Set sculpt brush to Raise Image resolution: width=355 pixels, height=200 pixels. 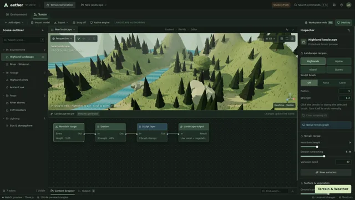click(x=326, y=83)
